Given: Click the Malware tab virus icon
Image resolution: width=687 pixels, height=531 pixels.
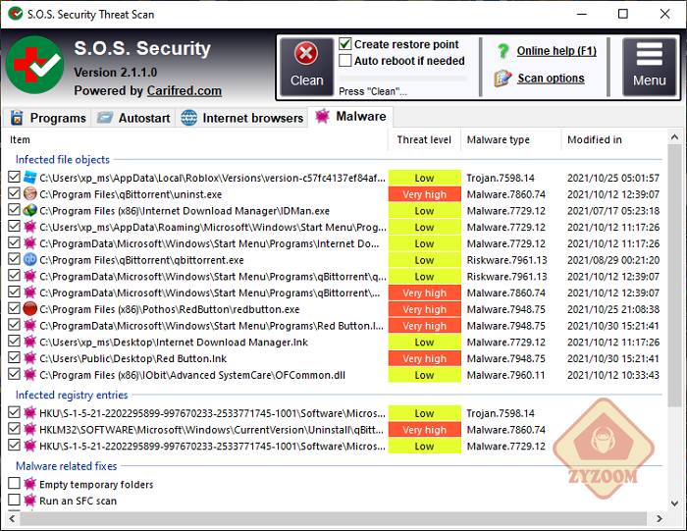Looking at the screenshot, I should [x=323, y=116].
